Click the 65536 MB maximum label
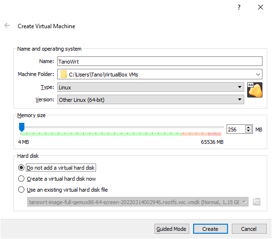 (x=212, y=142)
